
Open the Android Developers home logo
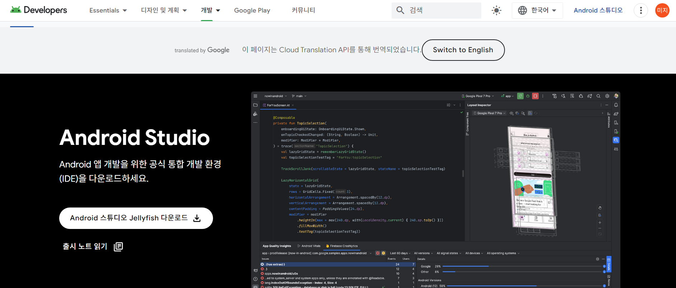coord(38,10)
